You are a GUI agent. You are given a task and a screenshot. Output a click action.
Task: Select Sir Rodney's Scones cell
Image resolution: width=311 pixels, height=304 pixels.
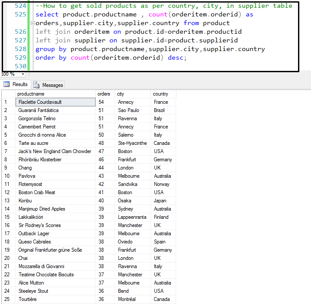pos(55,225)
